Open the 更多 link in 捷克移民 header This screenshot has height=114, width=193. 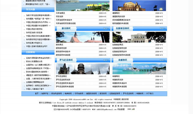[105, 28]
